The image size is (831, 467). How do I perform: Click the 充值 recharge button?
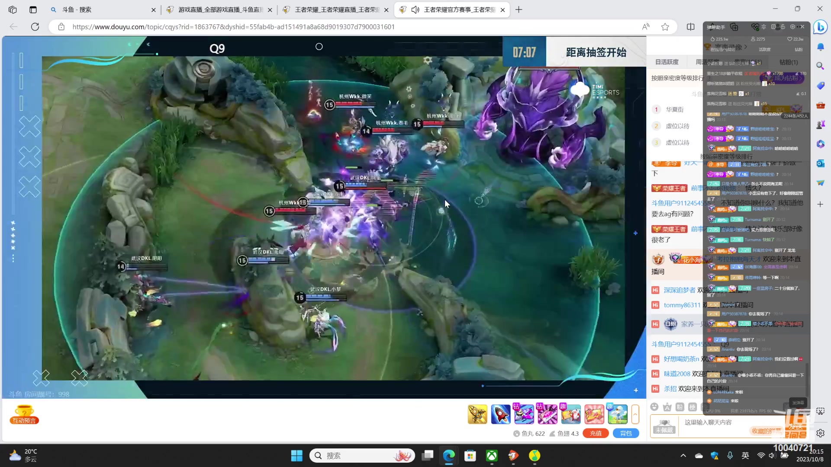pyautogui.click(x=596, y=433)
